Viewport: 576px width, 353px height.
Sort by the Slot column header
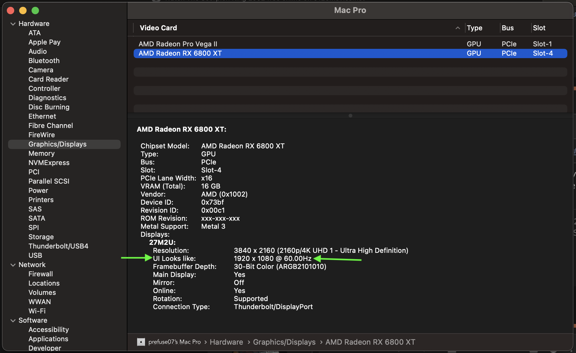539,28
